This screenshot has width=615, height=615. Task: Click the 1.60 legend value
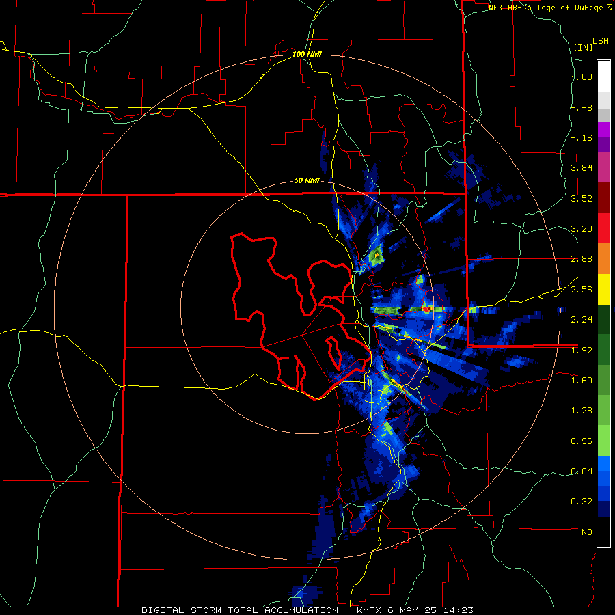click(x=582, y=381)
